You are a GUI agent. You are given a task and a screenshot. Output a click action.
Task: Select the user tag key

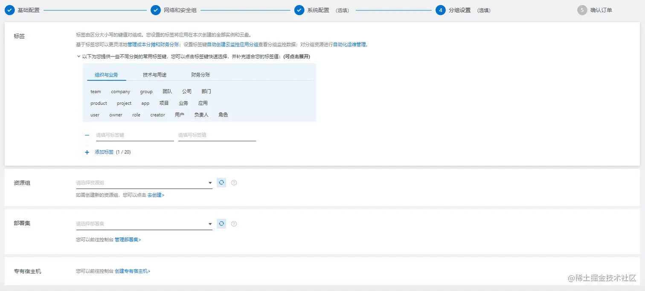pyautogui.click(x=95, y=115)
